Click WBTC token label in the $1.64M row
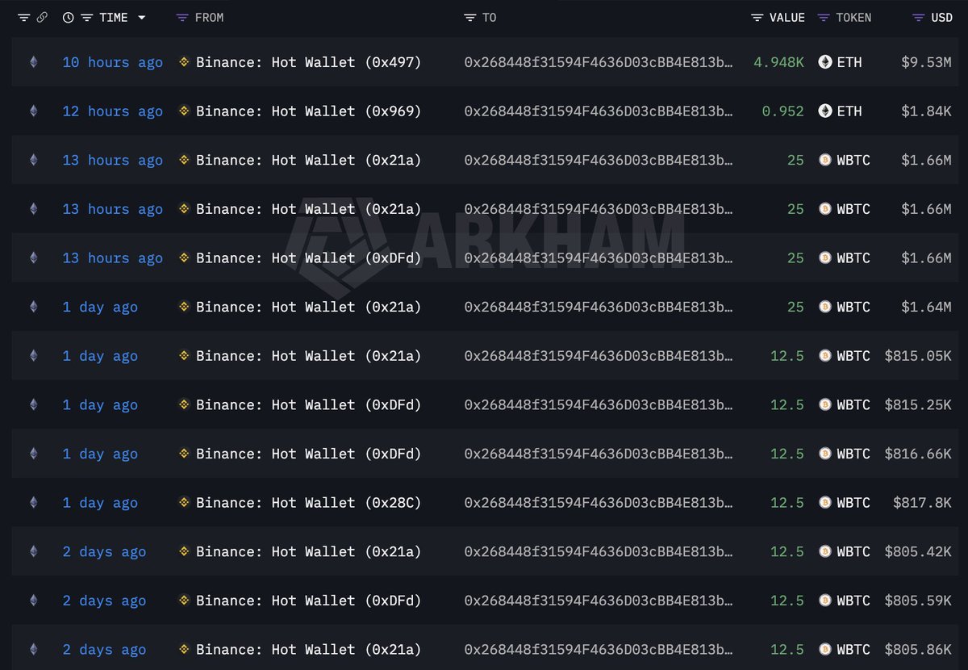Screen dimensions: 968x670 tap(853, 307)
